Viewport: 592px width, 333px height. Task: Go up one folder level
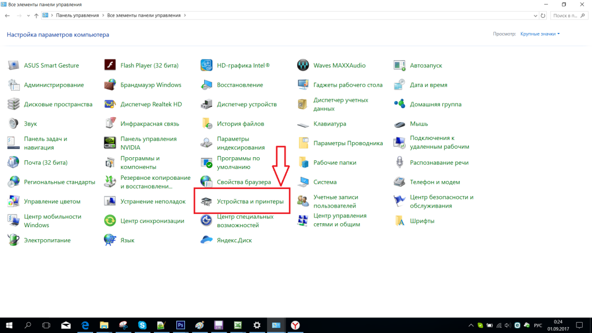[36, 16]
